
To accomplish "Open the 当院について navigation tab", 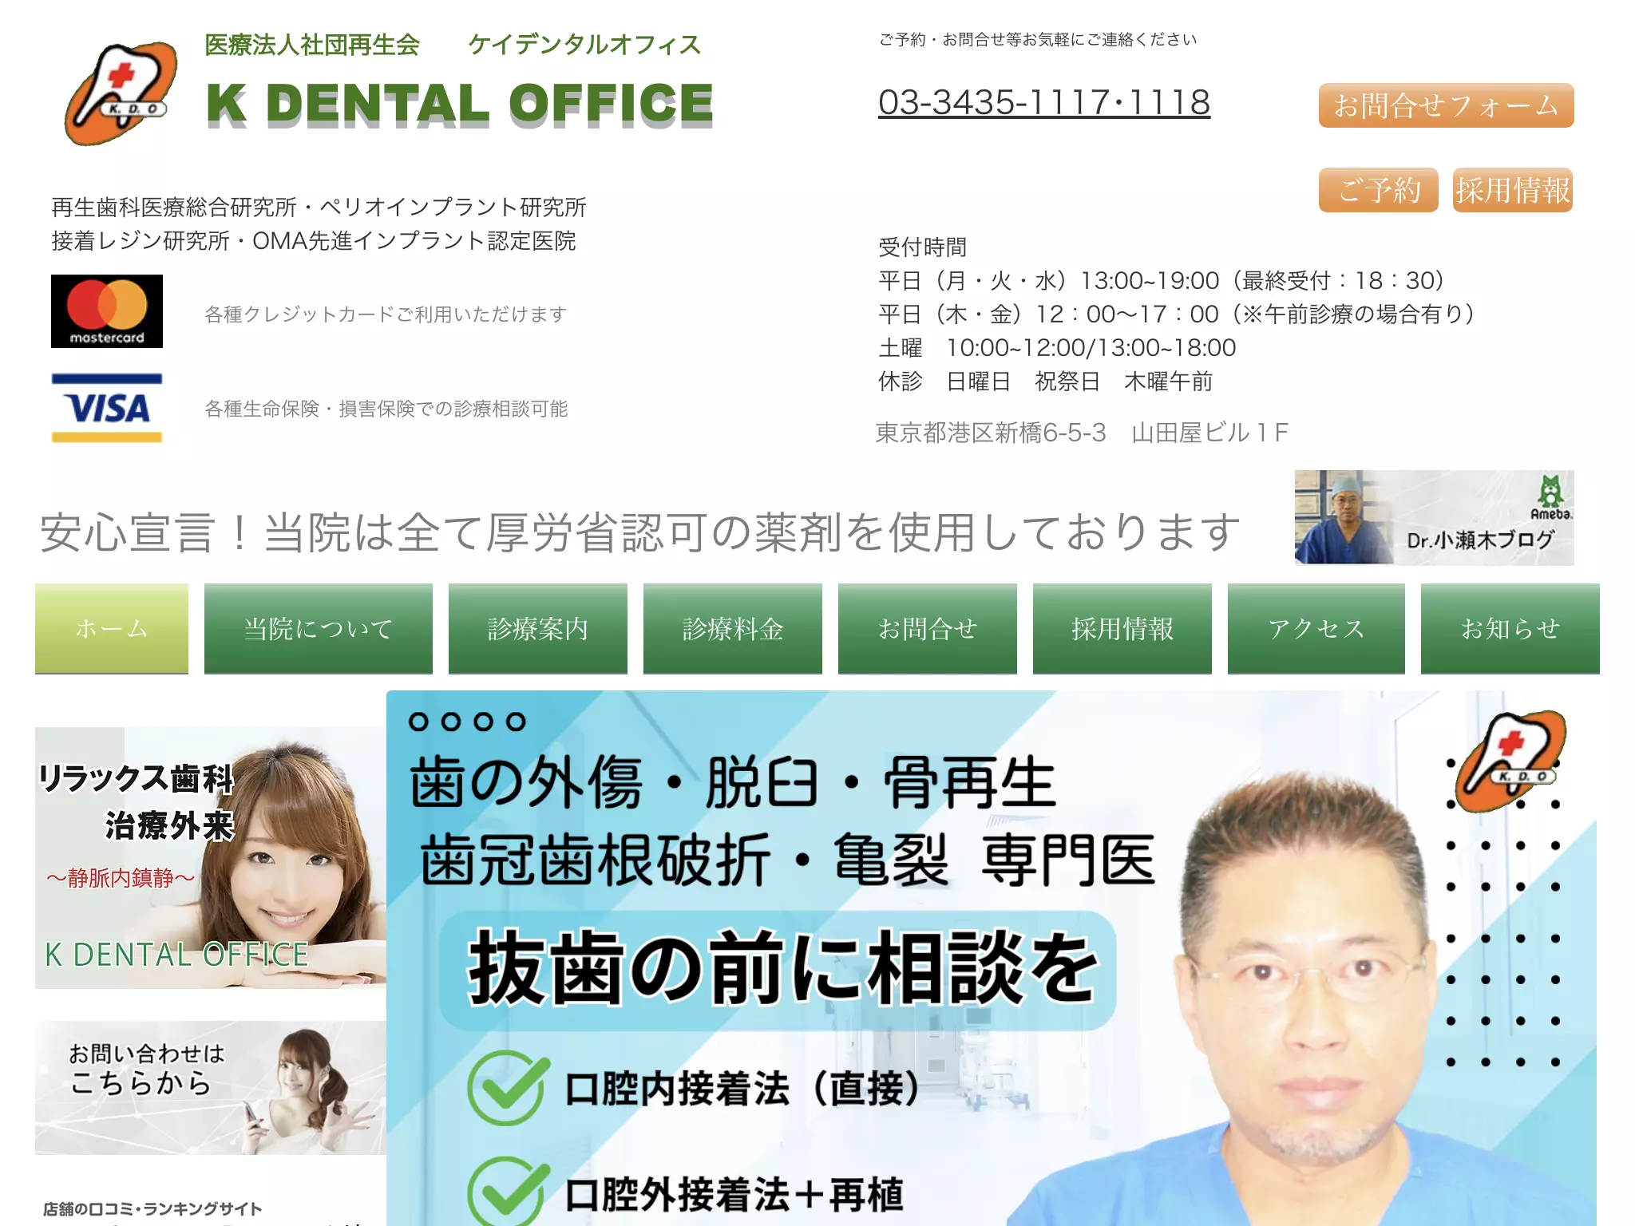I will [319, 629].
